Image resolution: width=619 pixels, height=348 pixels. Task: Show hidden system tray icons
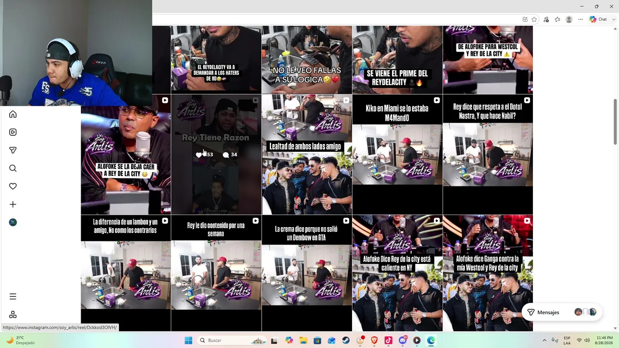pyautogui.click(x=545, y=340)
